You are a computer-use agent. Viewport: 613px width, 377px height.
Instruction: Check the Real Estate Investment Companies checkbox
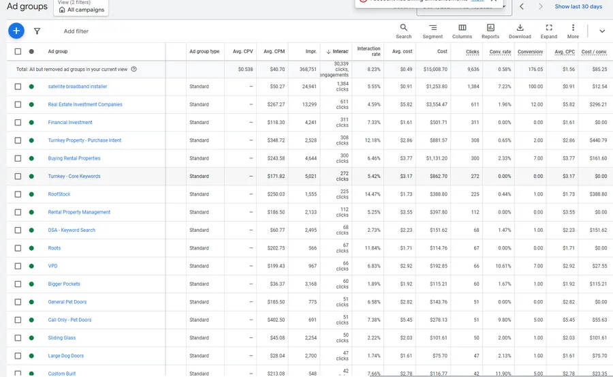18,104
